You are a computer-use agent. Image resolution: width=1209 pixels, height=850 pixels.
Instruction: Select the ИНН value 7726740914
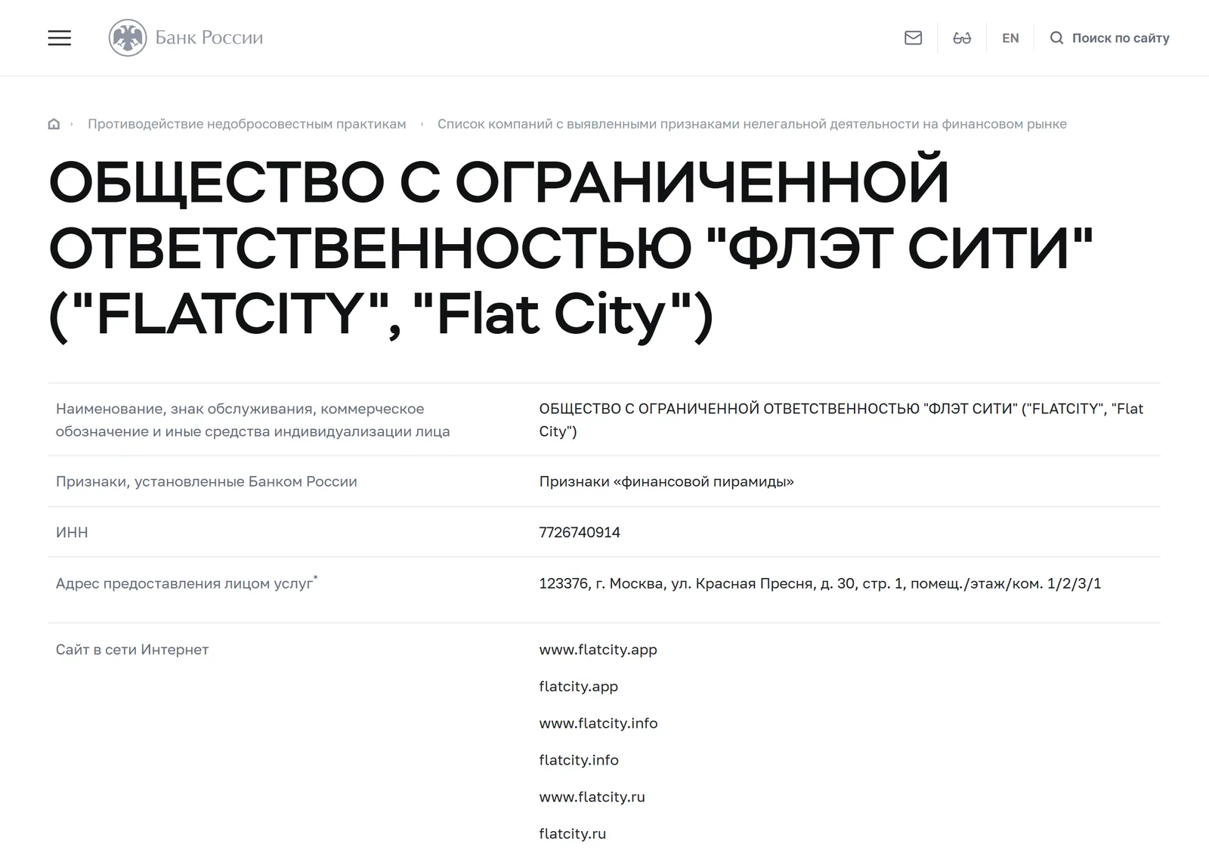[580, 532]
